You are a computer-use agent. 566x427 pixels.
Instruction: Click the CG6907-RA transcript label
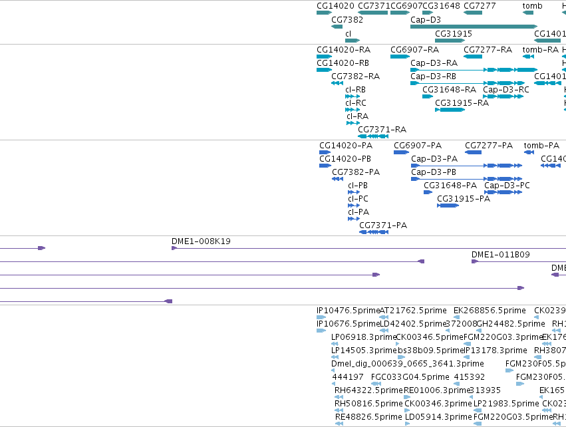pyautogui.click(x=414, y=49)
